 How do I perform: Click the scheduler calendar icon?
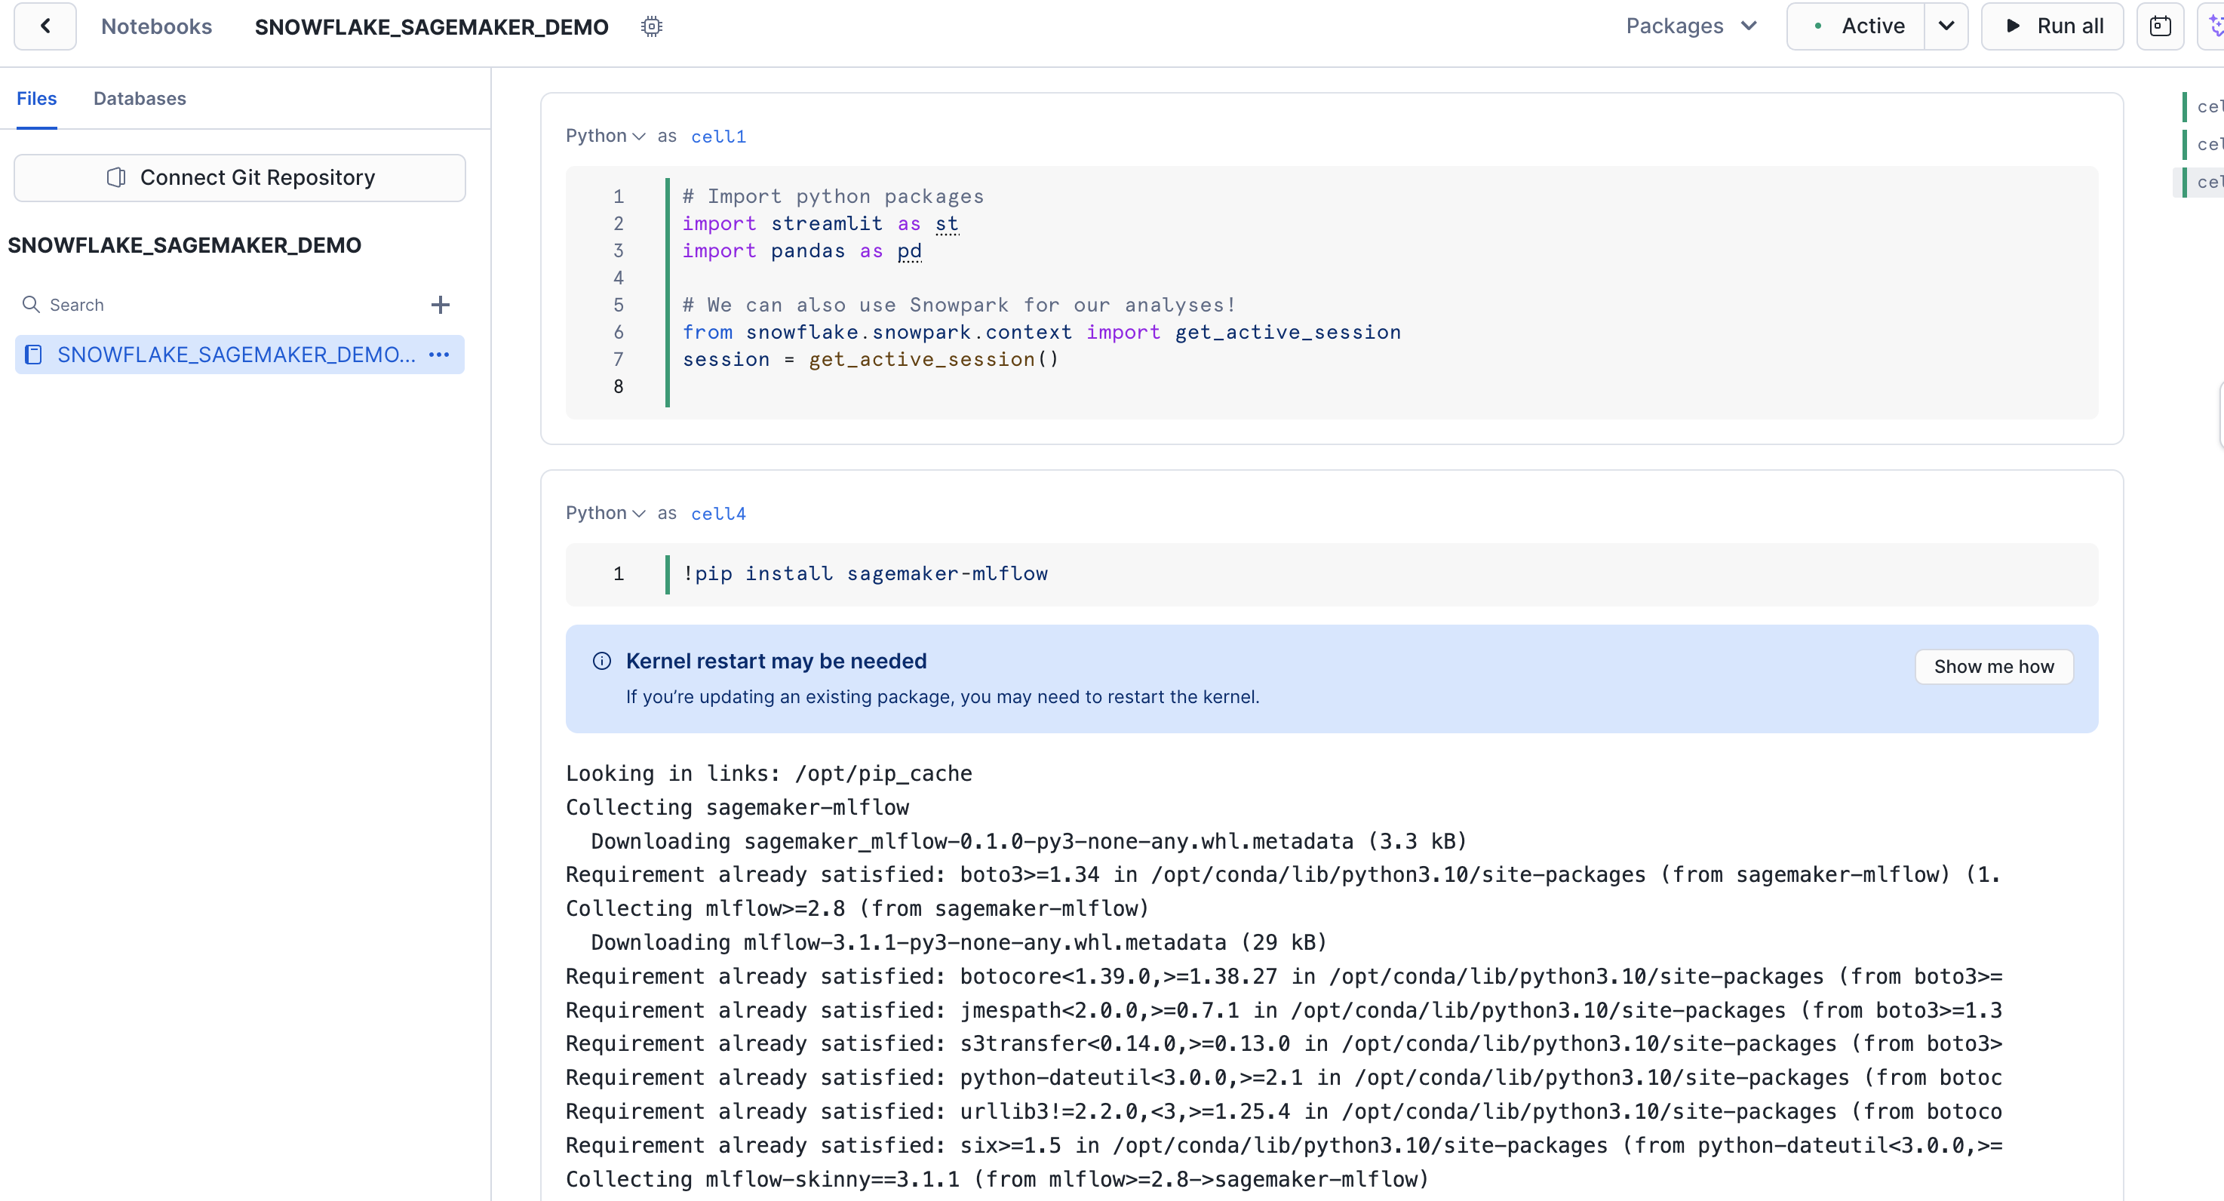tap(2159, 26)
